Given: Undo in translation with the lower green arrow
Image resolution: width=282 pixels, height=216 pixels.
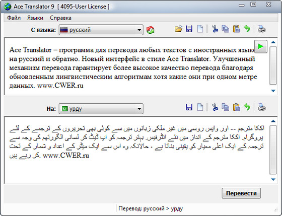Looking at the screenshot, I should 247,107.
